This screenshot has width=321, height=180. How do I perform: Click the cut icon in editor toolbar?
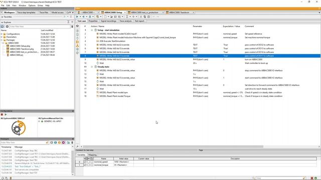(x=140, y=16)
